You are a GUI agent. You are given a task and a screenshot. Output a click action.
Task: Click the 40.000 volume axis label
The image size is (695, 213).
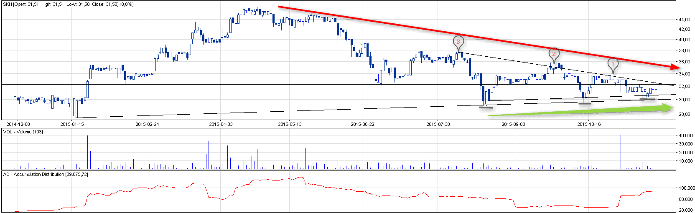tap(685, 135)
